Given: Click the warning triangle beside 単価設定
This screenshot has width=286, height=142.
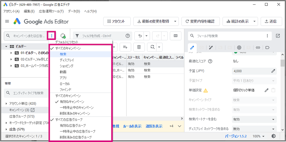Looking at the screenshot, I should (x=206, y=90).
